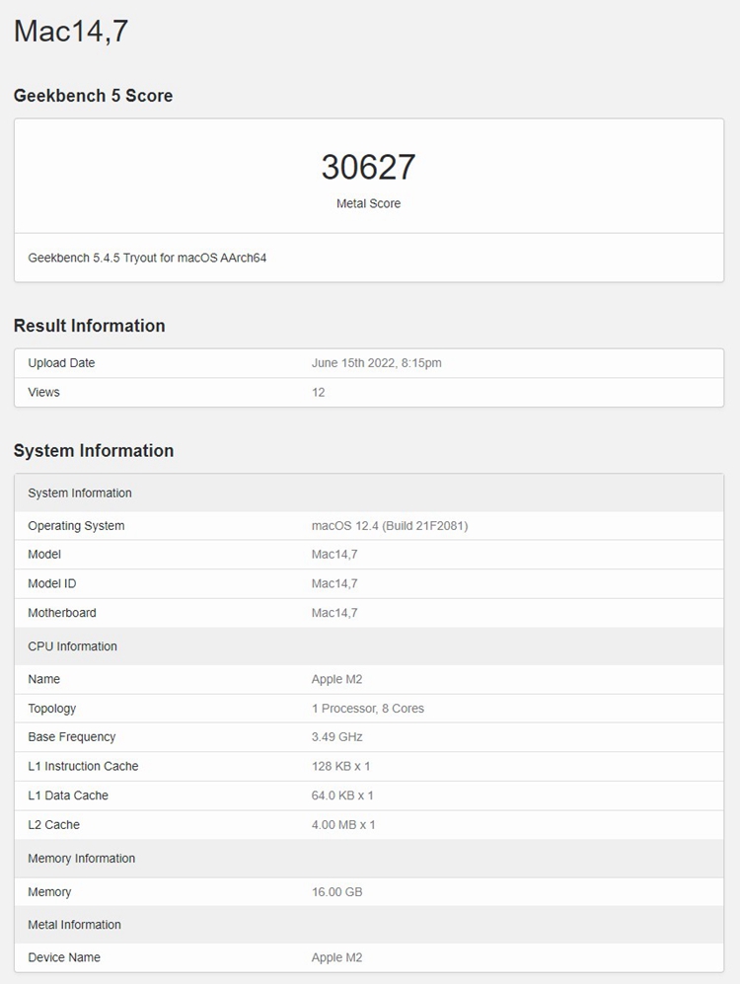
Task: Select Apple M2 value in Name row
Action: click(336, 679)
